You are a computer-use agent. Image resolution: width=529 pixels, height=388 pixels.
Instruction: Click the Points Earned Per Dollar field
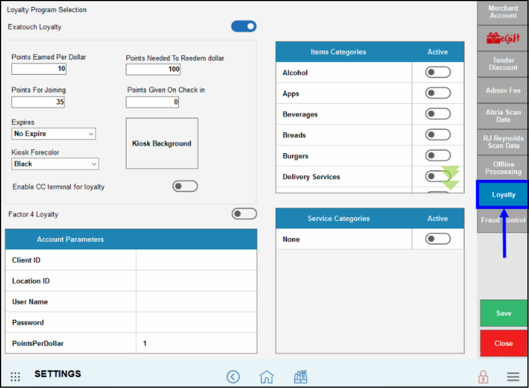(x=39, y=69)
